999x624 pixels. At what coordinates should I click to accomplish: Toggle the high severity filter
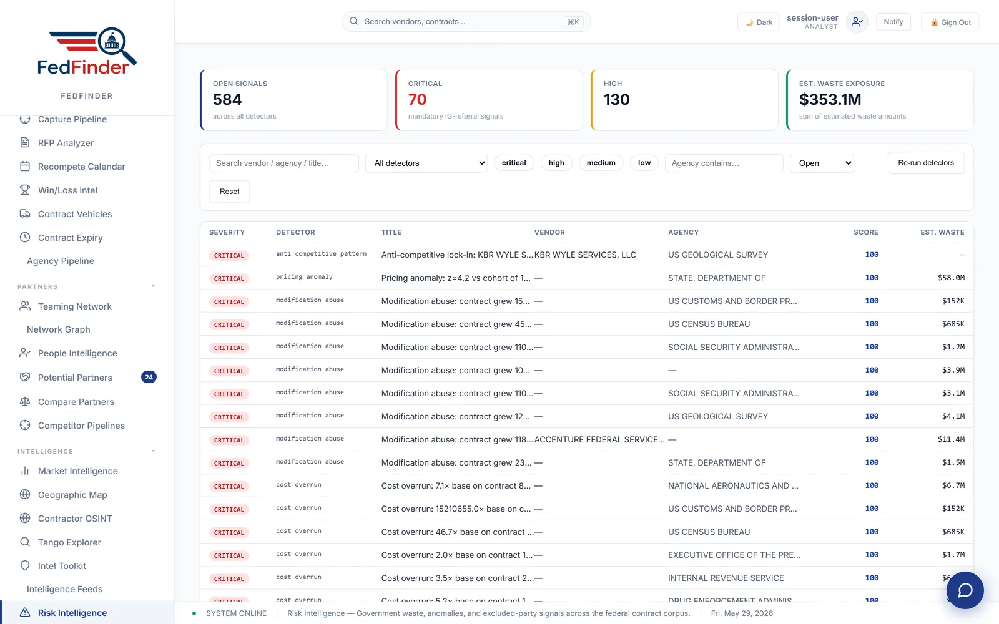click(x=556, y=163)
